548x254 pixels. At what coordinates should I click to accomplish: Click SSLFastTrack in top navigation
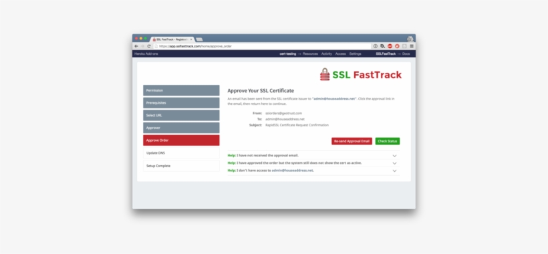386,53
